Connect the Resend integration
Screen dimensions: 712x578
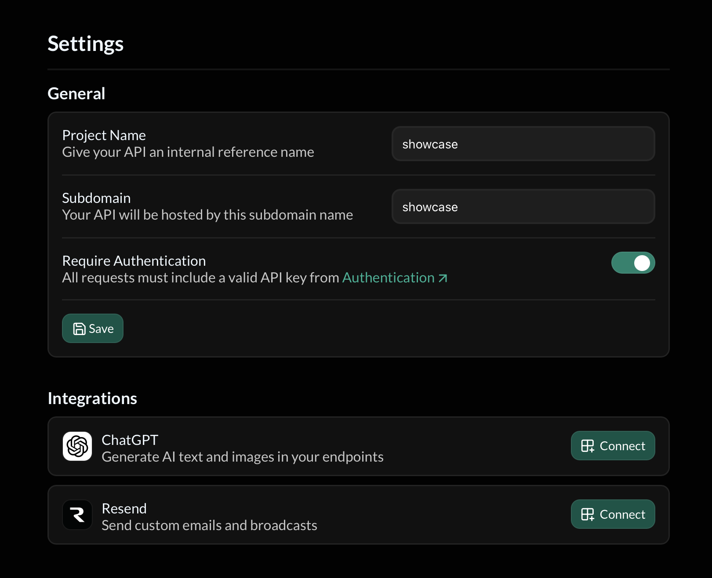click(x=613, y=514)
